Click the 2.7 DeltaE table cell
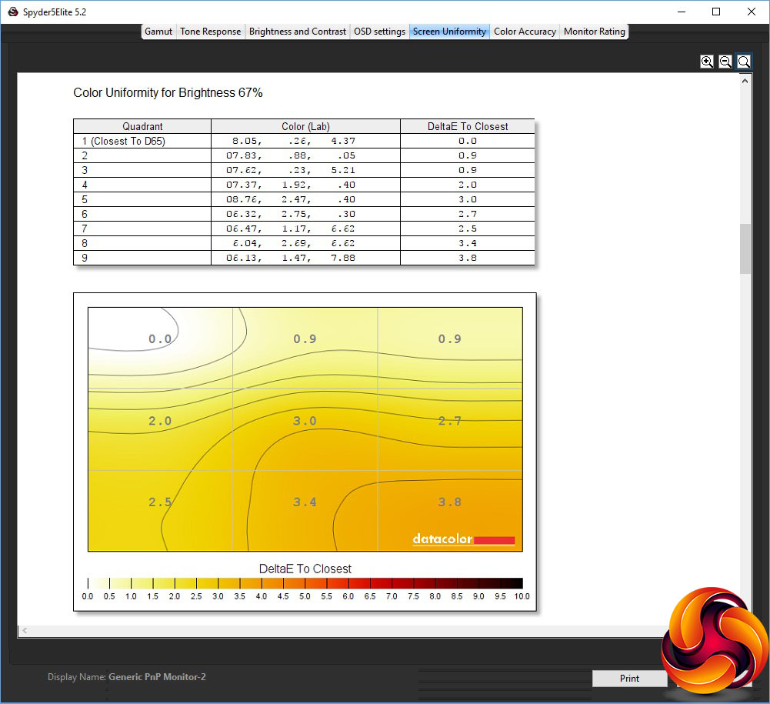Screen dimensions: 770x704 [468, 214]
